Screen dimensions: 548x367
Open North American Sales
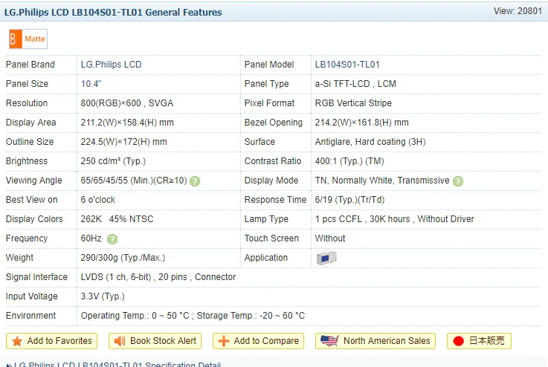[x=375, y=341]
